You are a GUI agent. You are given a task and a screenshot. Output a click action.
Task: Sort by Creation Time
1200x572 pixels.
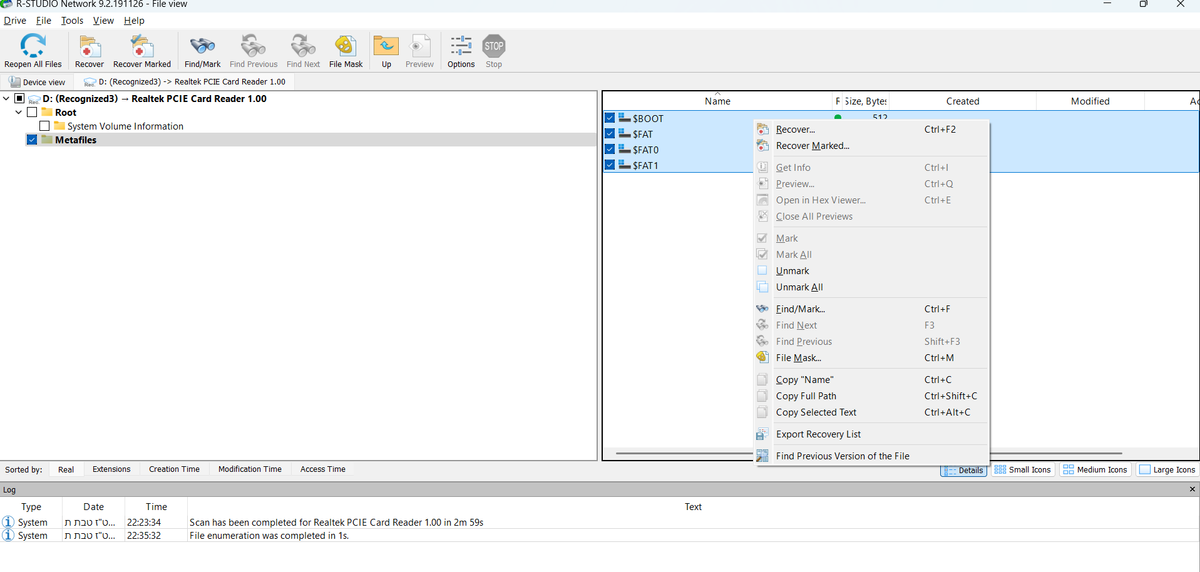point(174,469)
